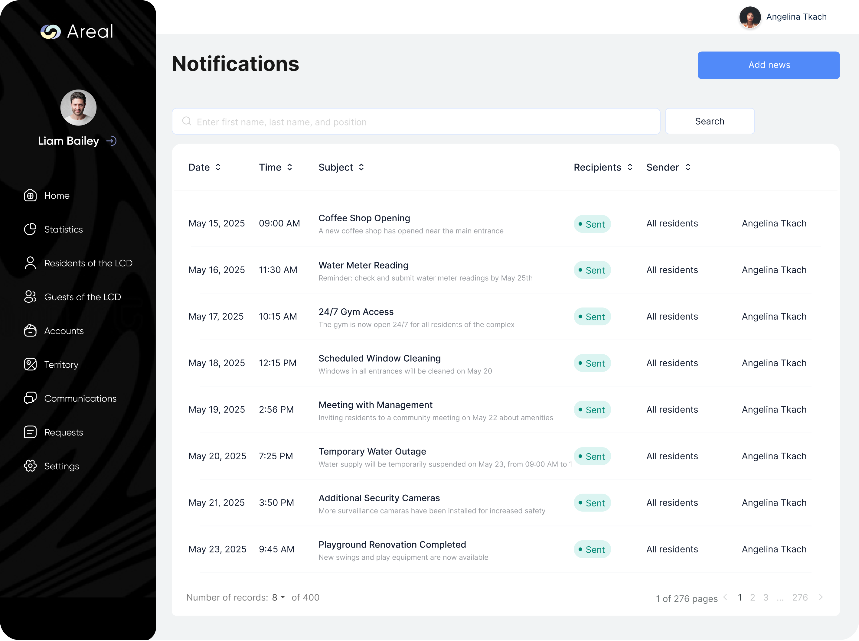Click the Liam Bailey name in sidebar
This screenshot has height=641, width=859.
point(68,141)
